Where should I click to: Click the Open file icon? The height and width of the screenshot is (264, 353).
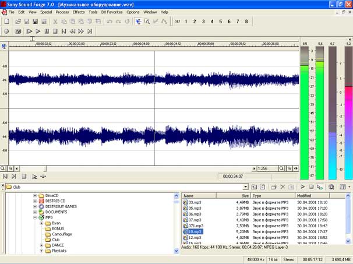[18, 22]
